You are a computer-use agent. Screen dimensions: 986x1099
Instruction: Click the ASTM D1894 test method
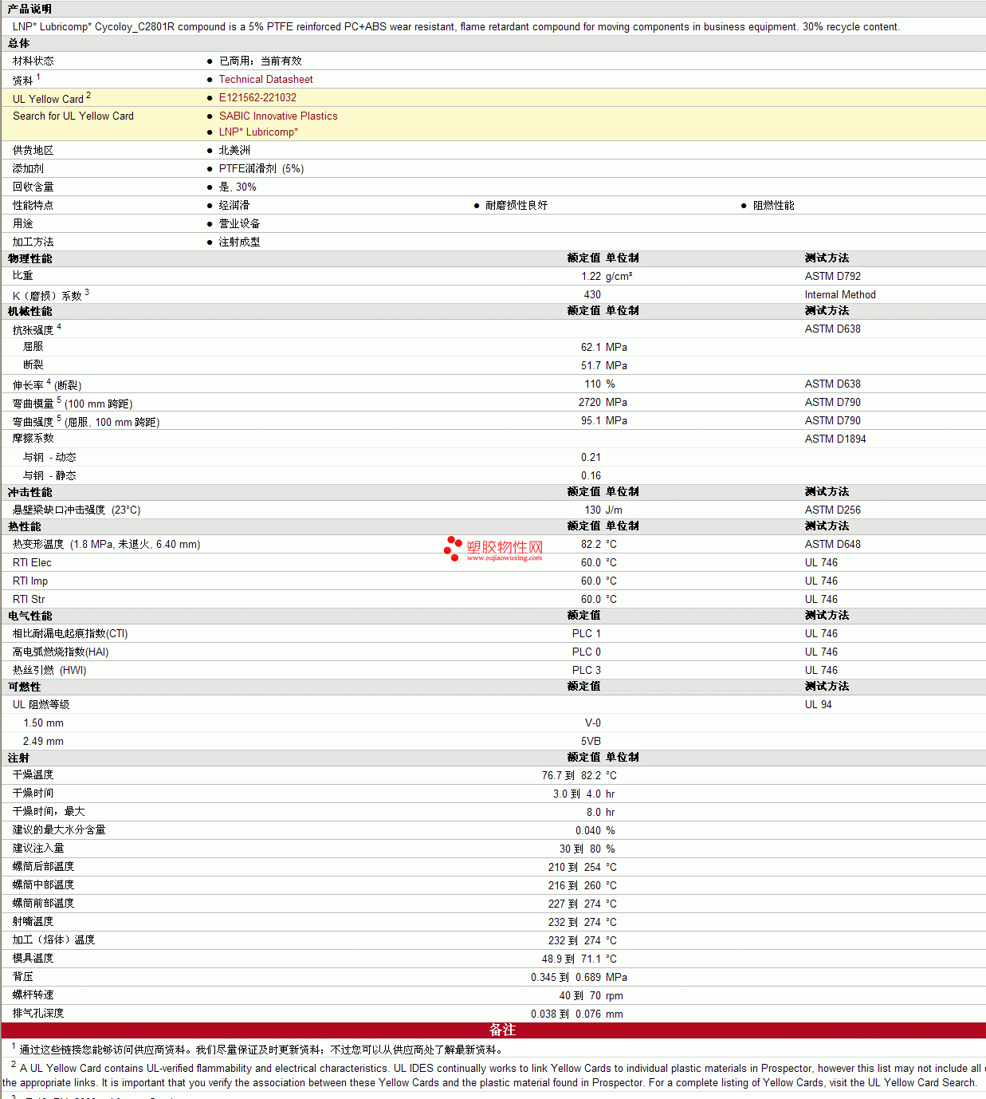click(x=835, y=439)
